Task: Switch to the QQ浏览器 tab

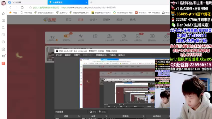Action: click(x=27, y=2)
